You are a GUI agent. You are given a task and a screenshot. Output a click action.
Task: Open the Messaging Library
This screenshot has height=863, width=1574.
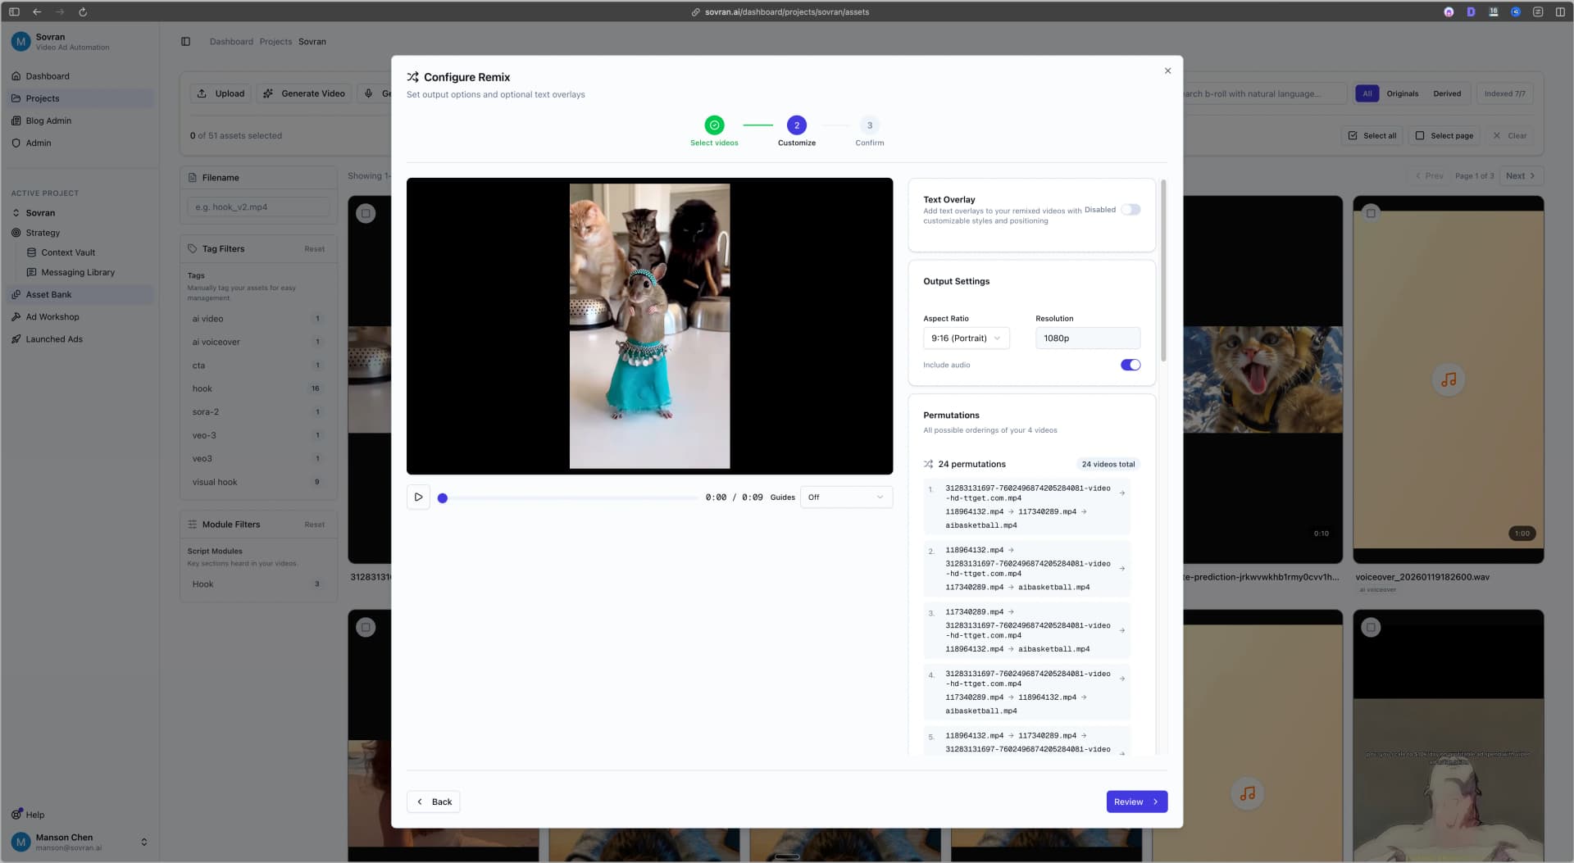77,272
